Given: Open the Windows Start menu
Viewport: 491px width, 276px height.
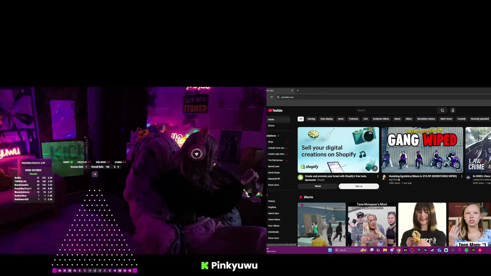Looking at the screenshot, I should tap(330, 250).
